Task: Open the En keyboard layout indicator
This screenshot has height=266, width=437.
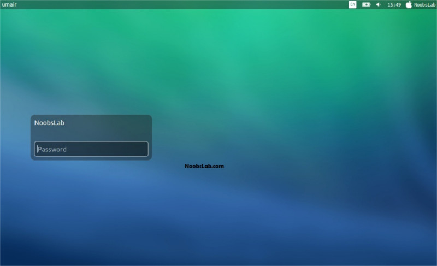Action: 352,4
